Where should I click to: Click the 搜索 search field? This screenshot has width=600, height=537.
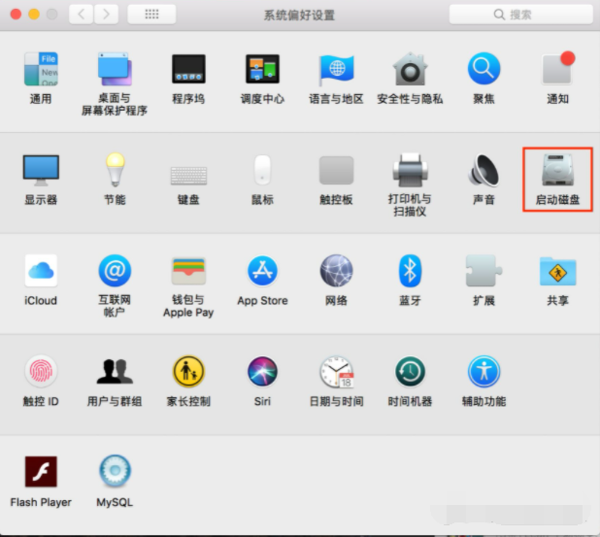pyautogui.click(x=520, y=15)
